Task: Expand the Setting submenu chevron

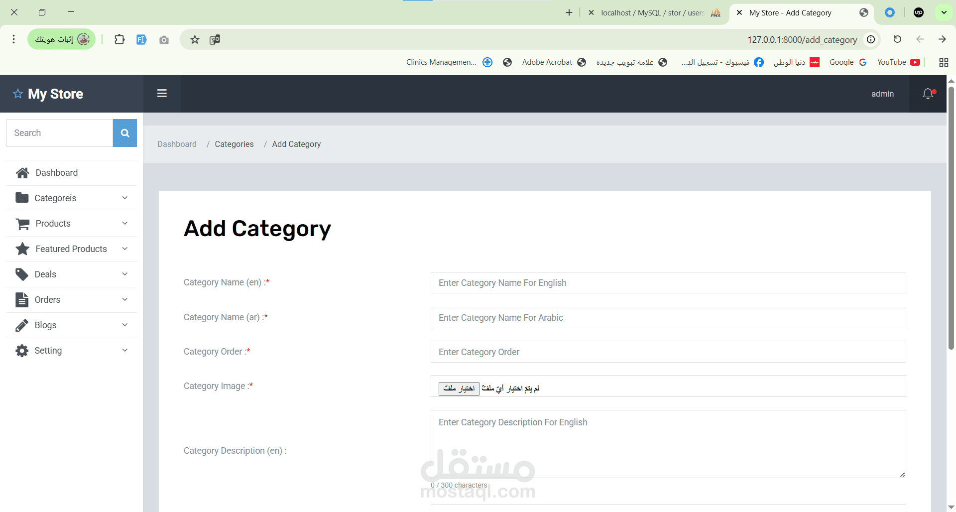Action: pyautogui.click(x=125, y=350)
